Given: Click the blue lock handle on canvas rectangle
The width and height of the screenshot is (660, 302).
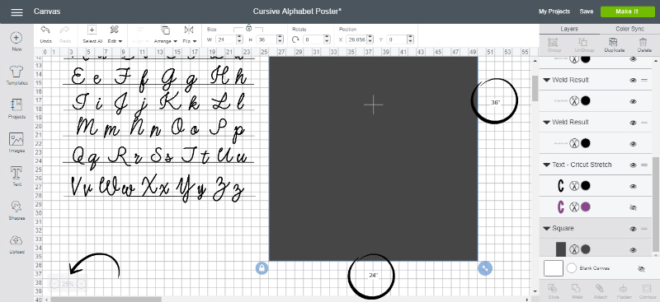Looking at the screenshot, I should 262,268.
